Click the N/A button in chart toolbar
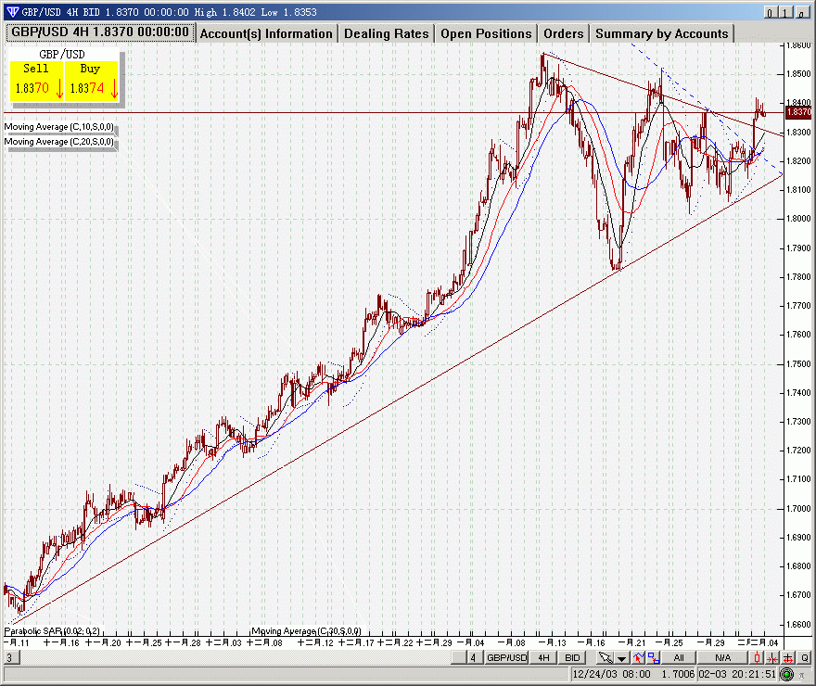The width and height of the screenshot is (816, 686). [723, 658]
